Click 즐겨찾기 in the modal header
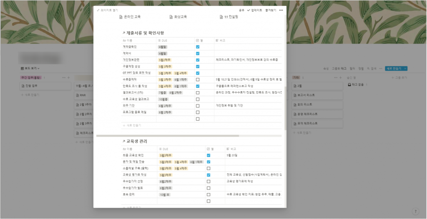This screenshot has width=427, height=219. tap(271, 10)
